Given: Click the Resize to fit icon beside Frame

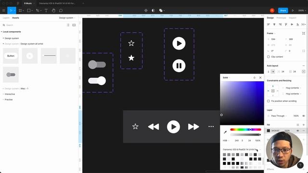Looking at the screenshot, I should tap(304, 33).
